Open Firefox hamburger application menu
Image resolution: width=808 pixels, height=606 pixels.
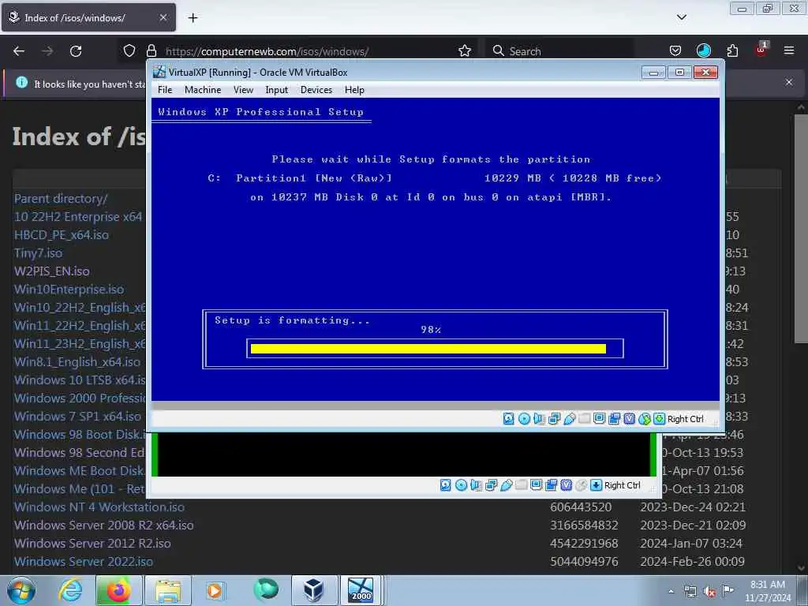(789, 51)
